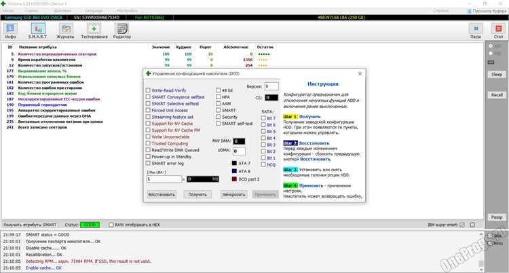The height and width of the screenshot is (273, 509).
Task: Click the Заморозить button
Action: coord(233,194)
